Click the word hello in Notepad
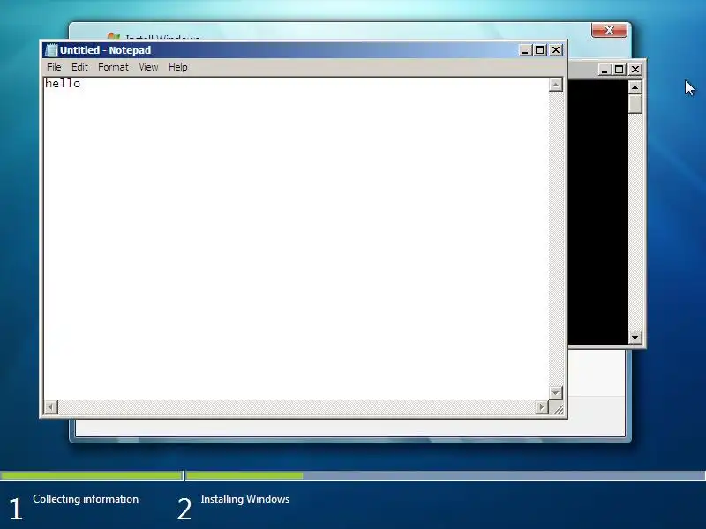The image size is (706, 529). 63,84
